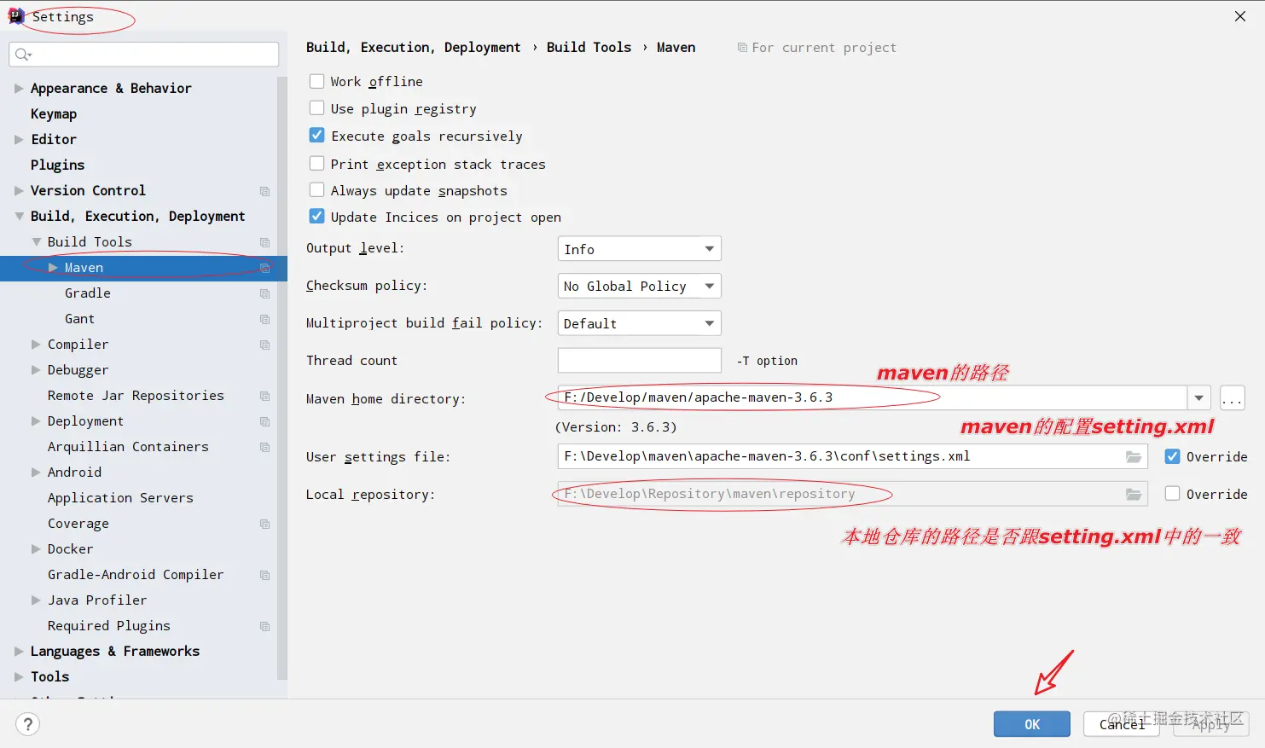Open help with the question mark icon

point(28,724)
